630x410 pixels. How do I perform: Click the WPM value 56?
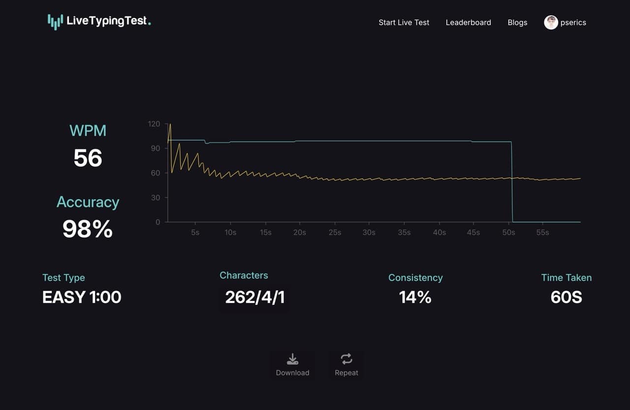[88, 158]
